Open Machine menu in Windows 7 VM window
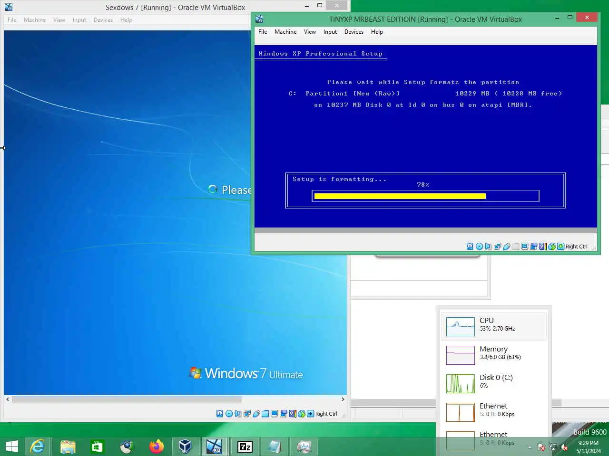Screen dimensions: 609x456 pyautogui.click(x=35, y=20)
